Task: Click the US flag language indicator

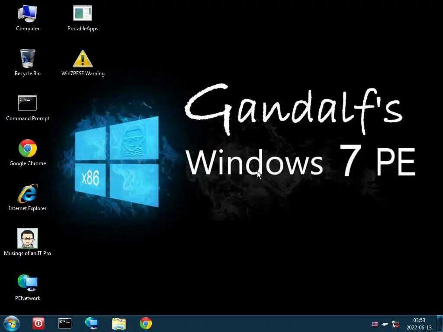Action: tap(375, 324)
